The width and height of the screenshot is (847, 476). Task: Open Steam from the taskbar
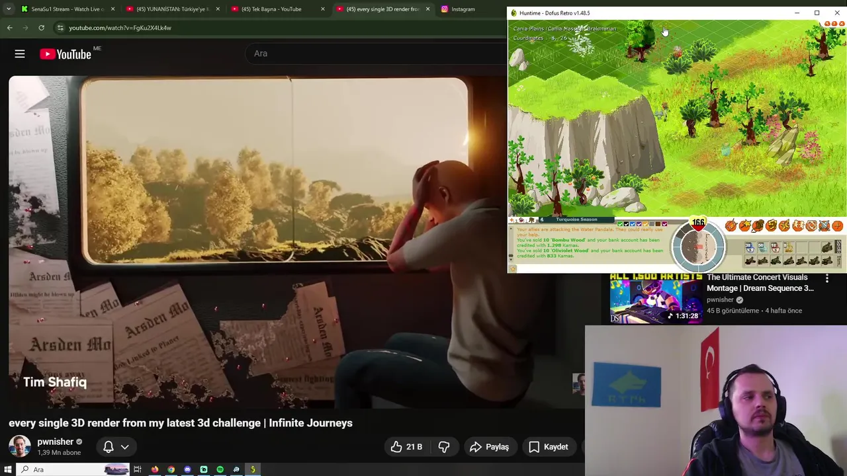coord(236,469)
